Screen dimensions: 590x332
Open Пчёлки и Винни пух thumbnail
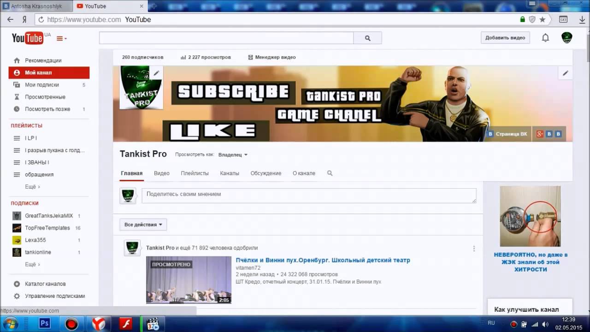tap(189, 280)
